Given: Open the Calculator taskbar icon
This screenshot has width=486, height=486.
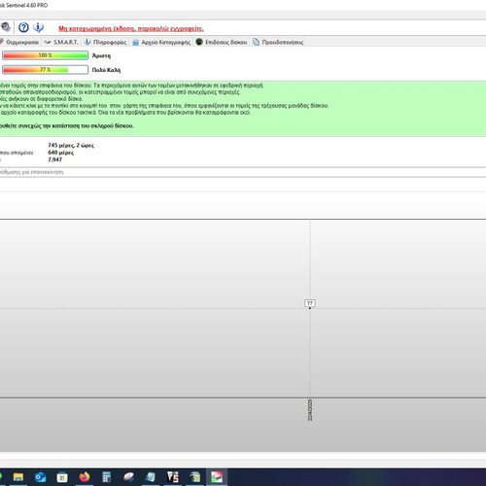Looking at the screenshot, I should (x=107, y=477).
